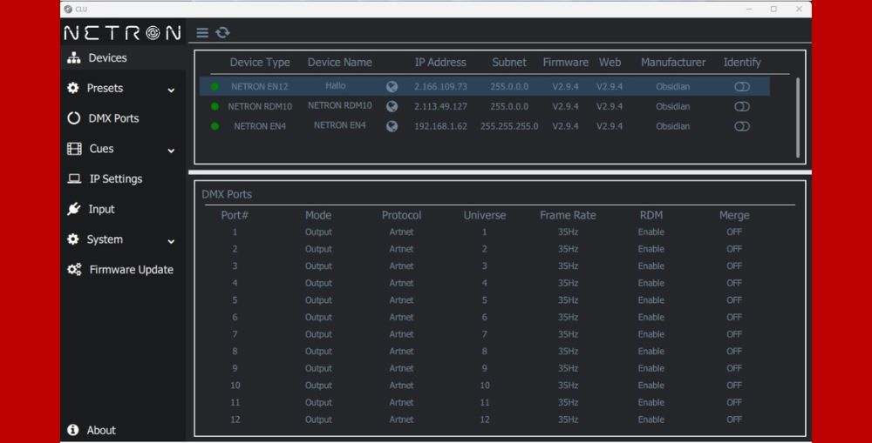The image size is (872, 443).
Task: Click Merge OFF for port 2
Action: click(x=734, y=249)
